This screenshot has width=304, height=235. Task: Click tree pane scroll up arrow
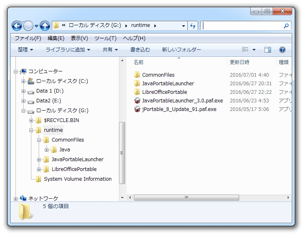pos(122,60)
